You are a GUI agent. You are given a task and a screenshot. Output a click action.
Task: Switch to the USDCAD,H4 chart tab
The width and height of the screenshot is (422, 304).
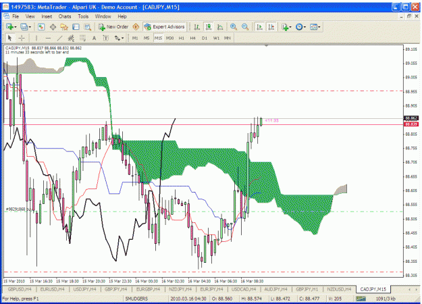click(x=244, y=289)
